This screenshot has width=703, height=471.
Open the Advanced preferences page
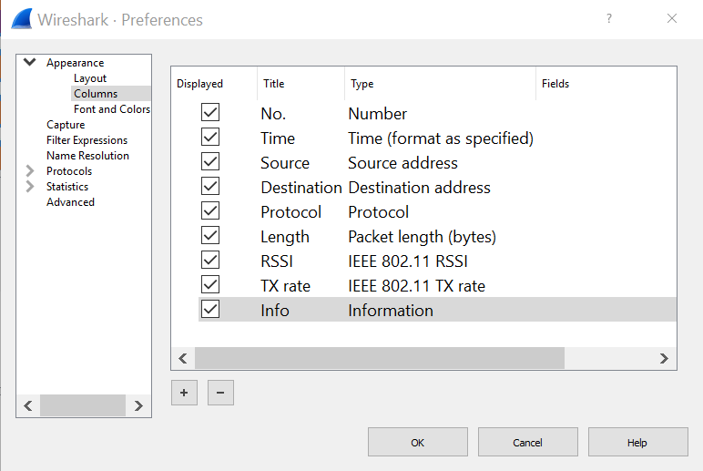click(x=70, y=202)
